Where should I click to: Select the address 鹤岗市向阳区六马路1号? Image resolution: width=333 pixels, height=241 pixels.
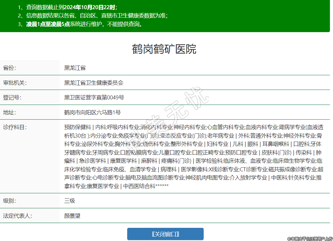pyautogui.click(x=92, y=112)
